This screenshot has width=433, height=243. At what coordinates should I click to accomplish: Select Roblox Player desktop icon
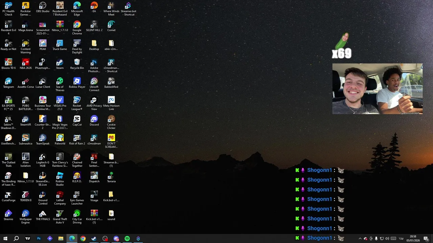click(77, 83)
